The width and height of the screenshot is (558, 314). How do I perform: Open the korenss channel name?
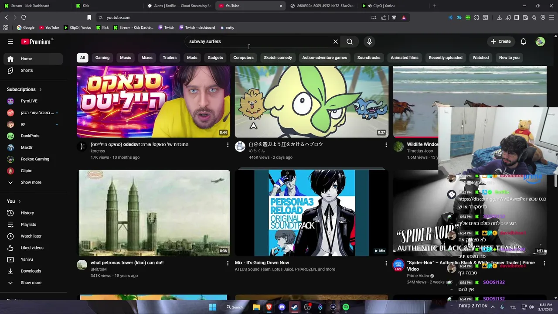click(x=98, y=151)
